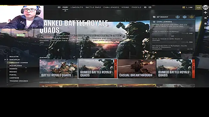Viewport: 209px width, 117px height.
Task: Open Portal from the left menu
Action: point(13,75)
